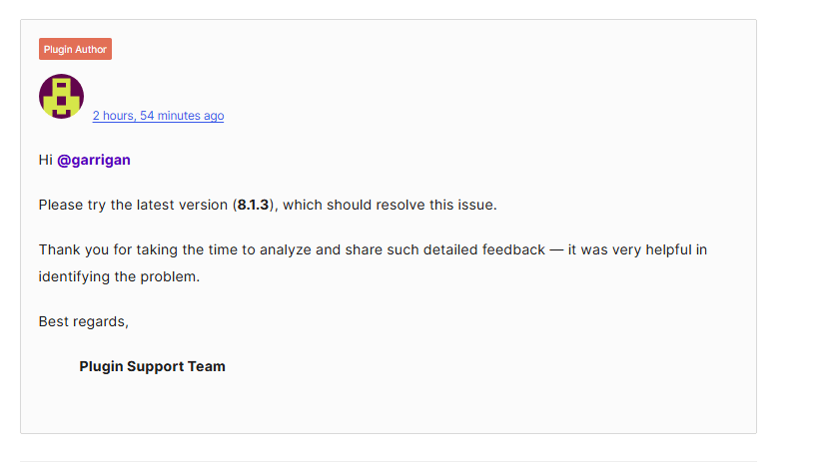The height and width of the screenshot is (466, 816).
Task: Click the phrase "Please try the latest version"
Action: coord(133,205)
